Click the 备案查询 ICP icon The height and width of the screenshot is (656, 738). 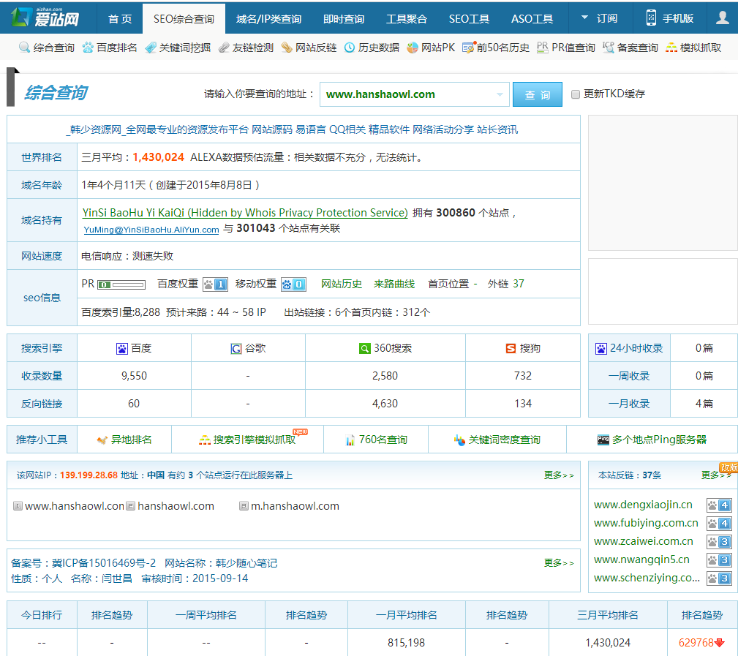coord(608,47)
